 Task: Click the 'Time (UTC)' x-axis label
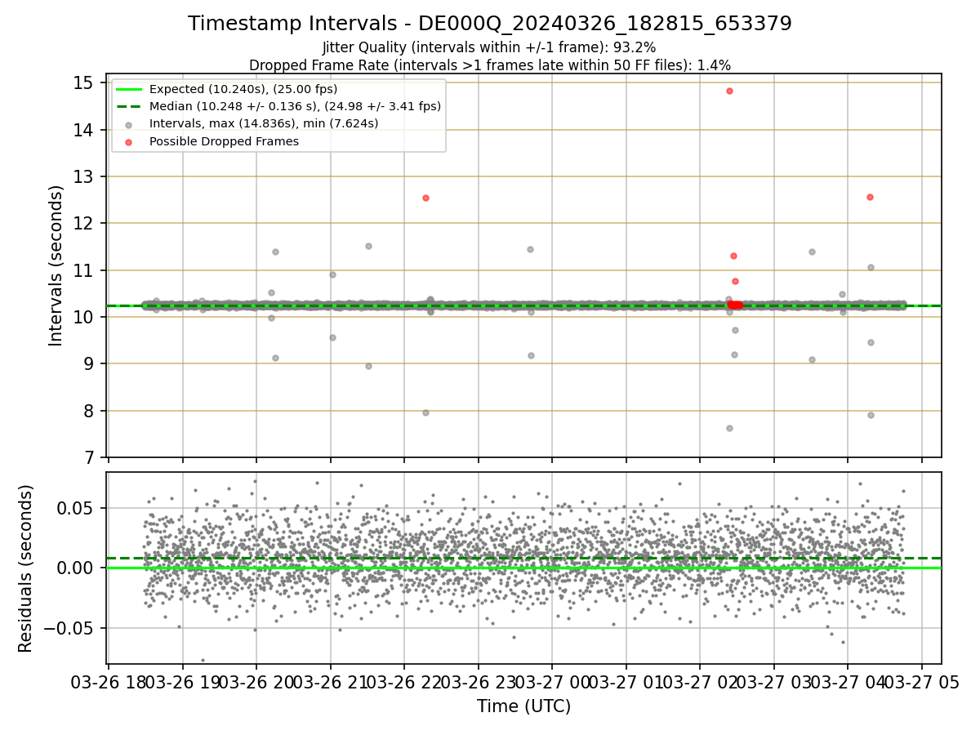(524, 706)
